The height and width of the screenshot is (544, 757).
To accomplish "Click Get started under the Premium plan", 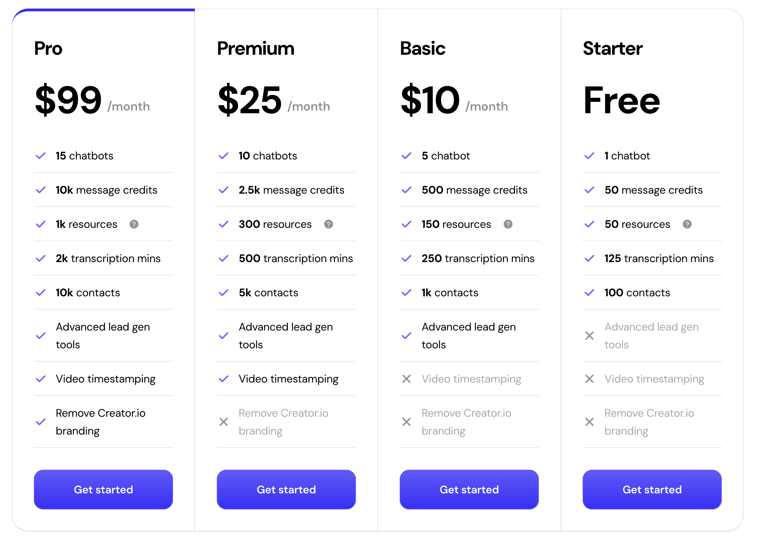I will coord(286,490).
